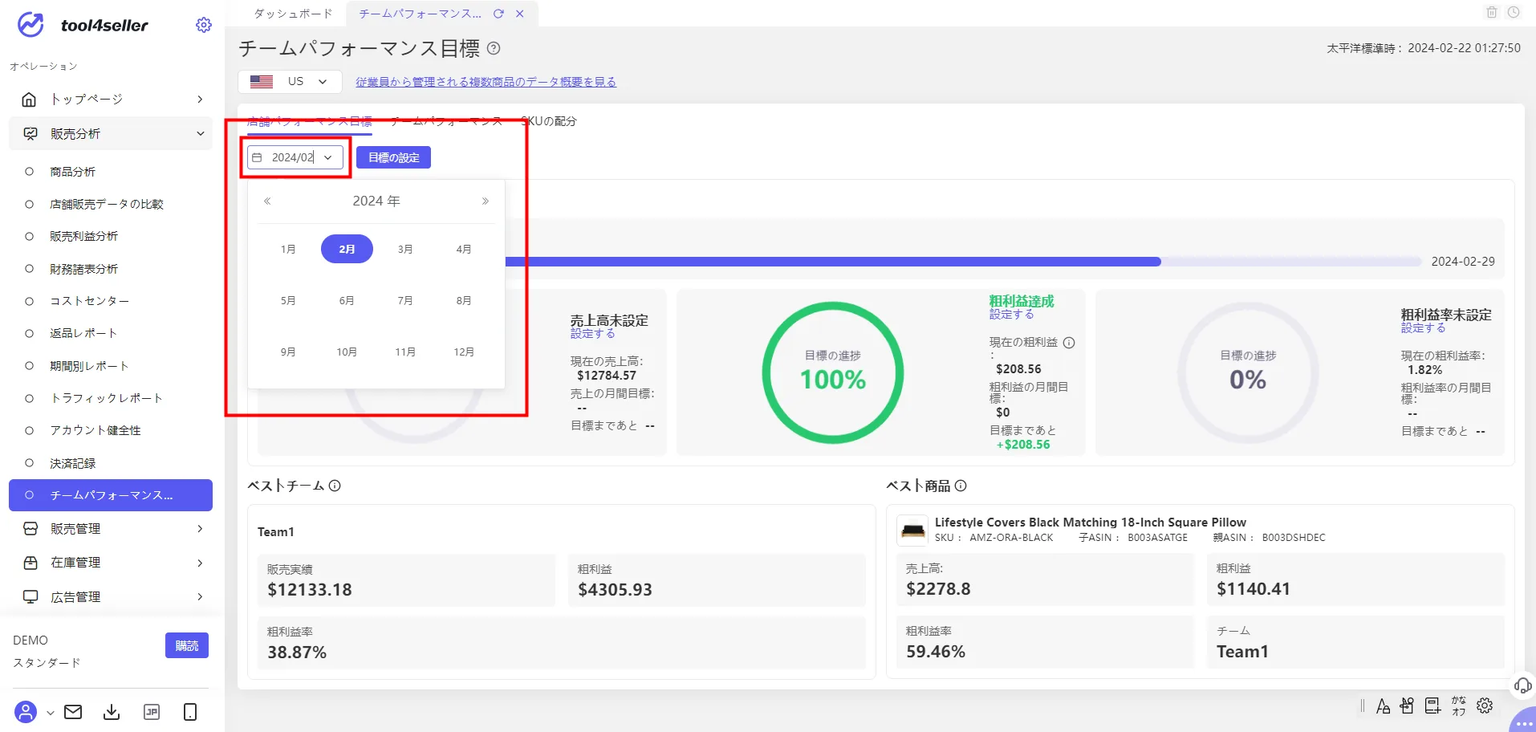
Task: Click the IME font A icon
Action: coord(1383,706)
